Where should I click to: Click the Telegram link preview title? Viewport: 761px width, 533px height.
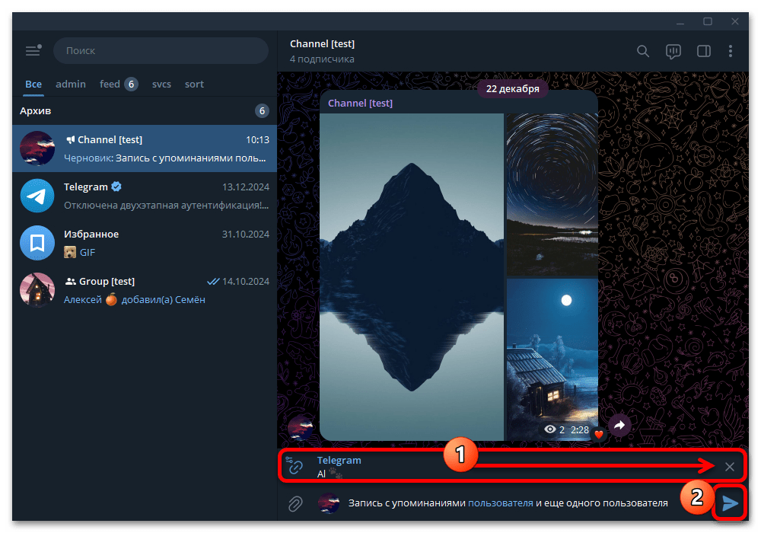tap(339, 460)
